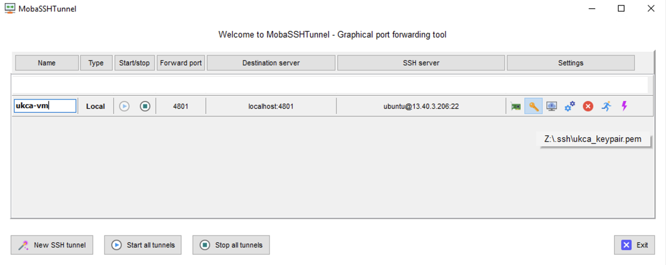Click the Forward port column header
666x265 pixels.
181,63
